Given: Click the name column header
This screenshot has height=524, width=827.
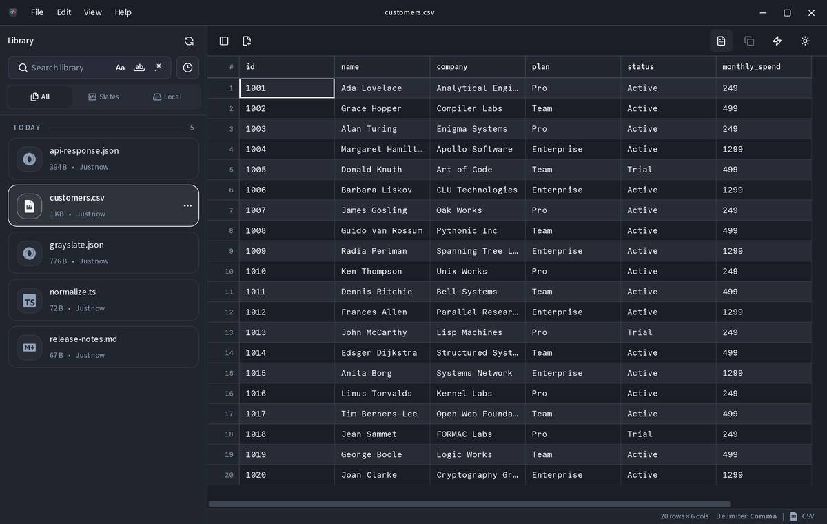Looking at the screenshot, I should point(382,67).
